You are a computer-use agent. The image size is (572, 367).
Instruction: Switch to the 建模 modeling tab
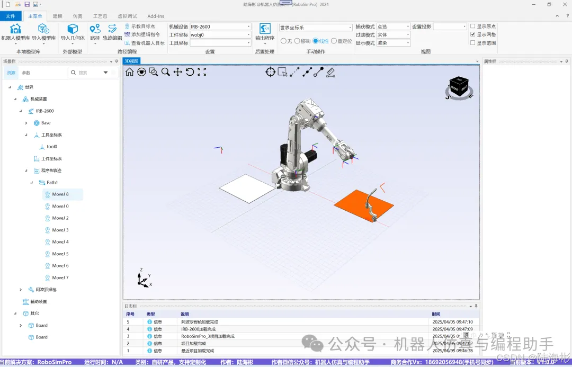[57, 16]
